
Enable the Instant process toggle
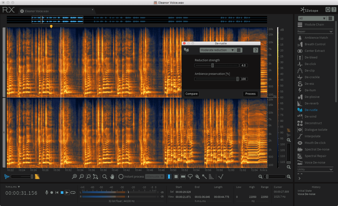point(121,177)
